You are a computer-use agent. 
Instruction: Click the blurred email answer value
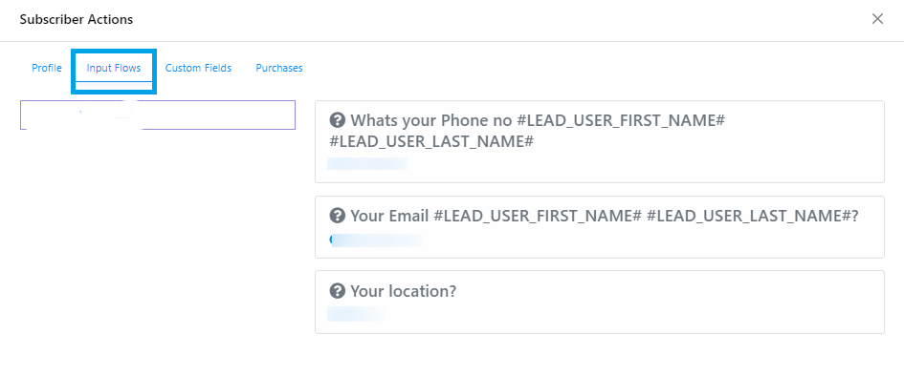coord(375,240)
